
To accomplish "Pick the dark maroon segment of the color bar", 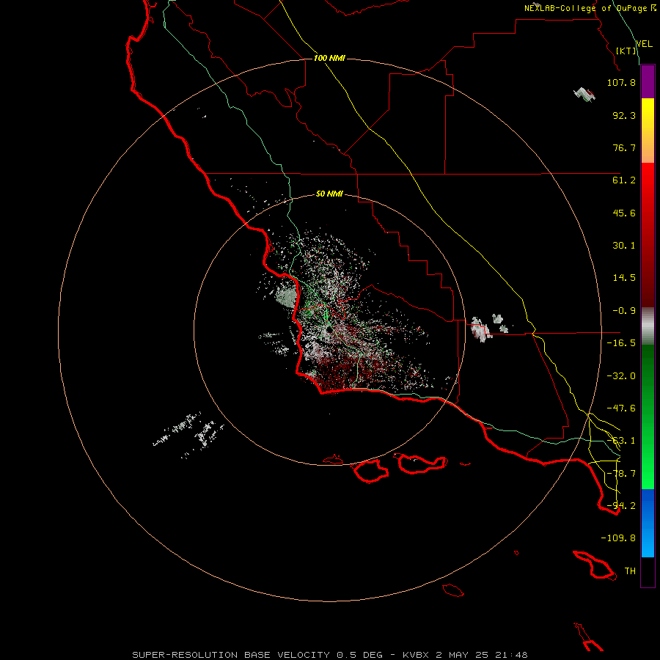I will point(648,290).
